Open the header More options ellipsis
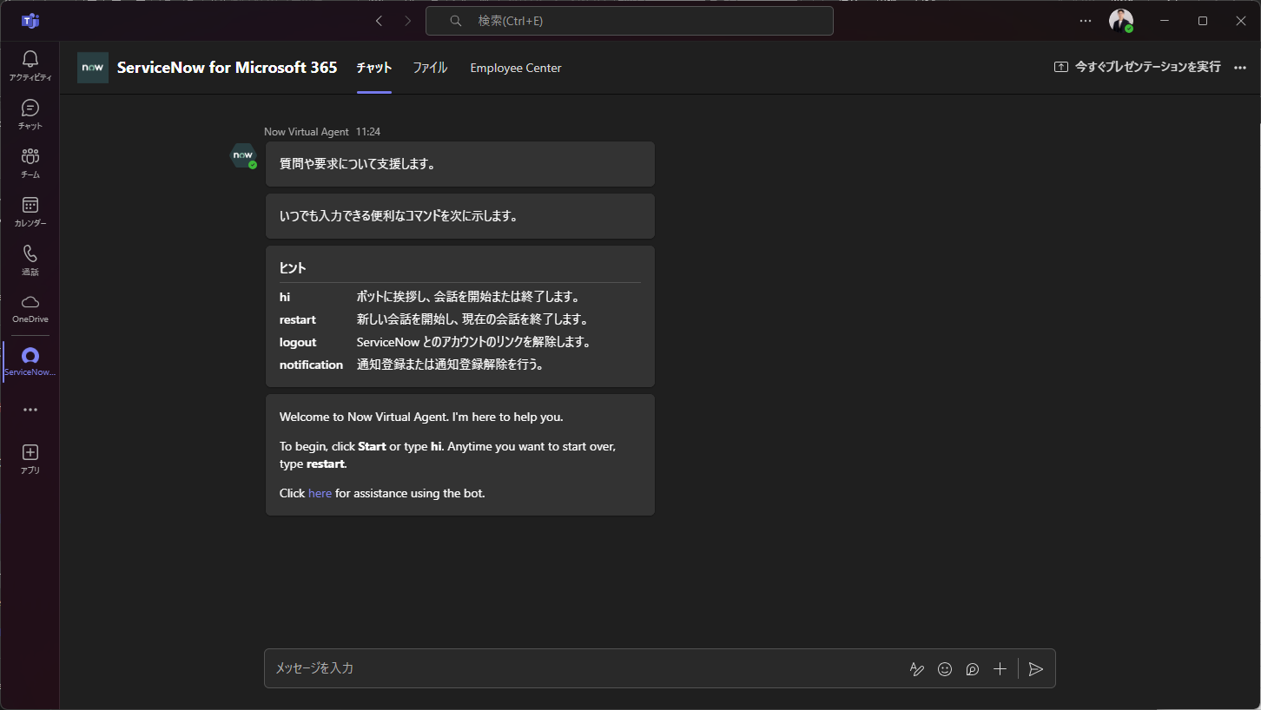Screen dimensions: 1261x710 (1240, 67)
